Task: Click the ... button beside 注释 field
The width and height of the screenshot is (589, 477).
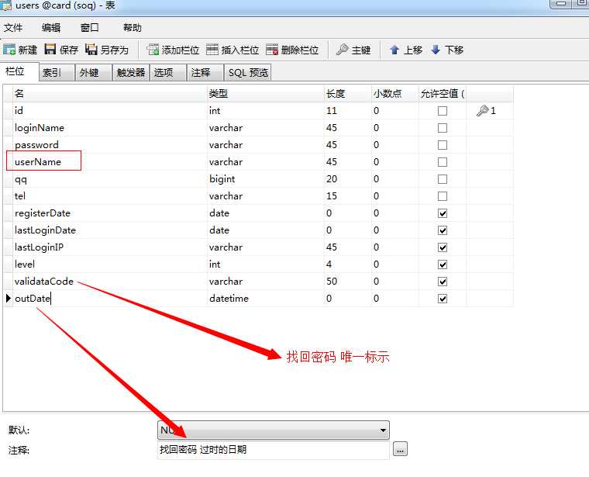Action: [400, 449]
